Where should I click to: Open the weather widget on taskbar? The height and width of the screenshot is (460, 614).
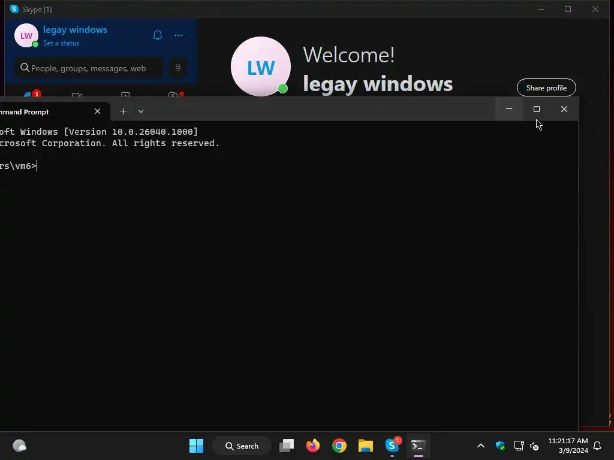[x=20, y=446]
